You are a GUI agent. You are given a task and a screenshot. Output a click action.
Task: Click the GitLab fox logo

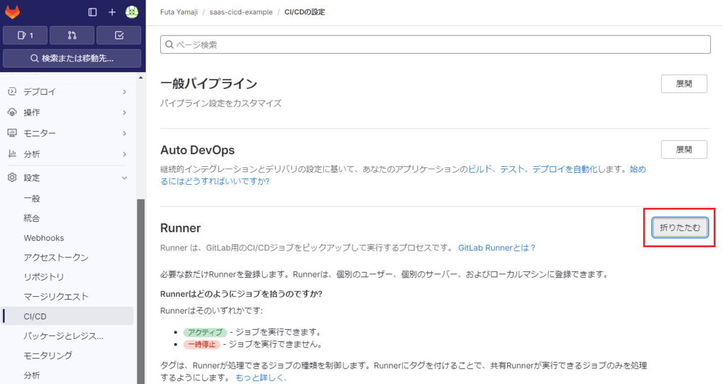point(13,12)
